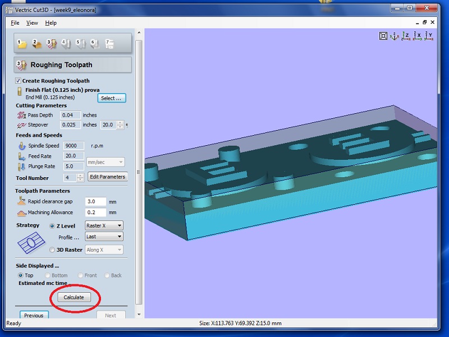Open step 5 cut out toolpath icon

tap(80, 44)
